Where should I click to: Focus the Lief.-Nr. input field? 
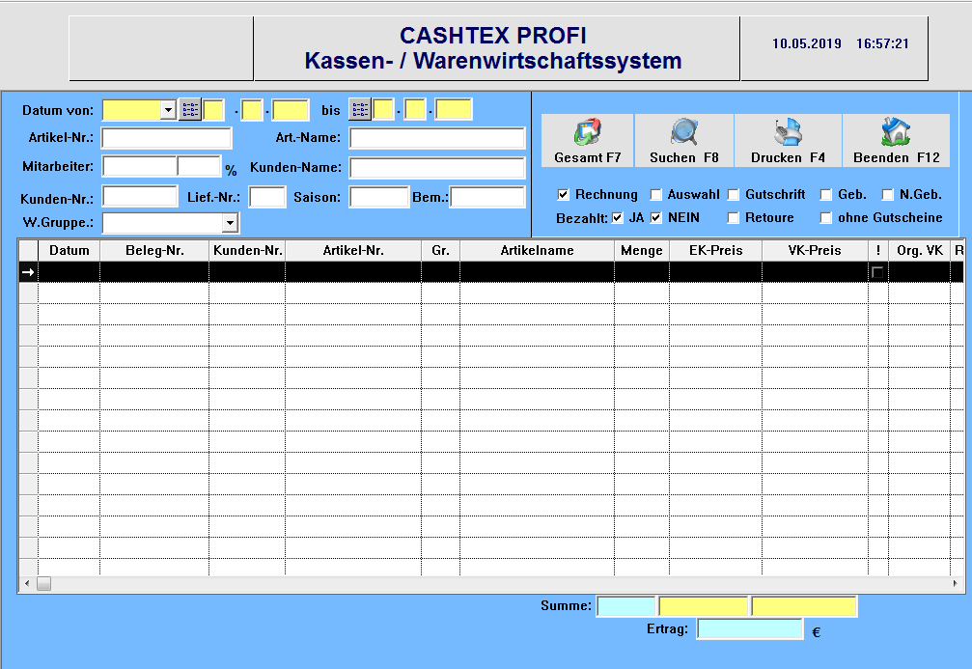pyautogui.click(x=267, y=197)
